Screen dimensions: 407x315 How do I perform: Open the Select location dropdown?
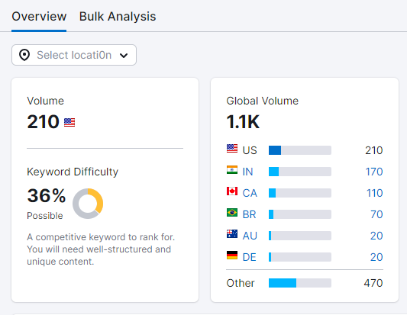tap(74, 55)
